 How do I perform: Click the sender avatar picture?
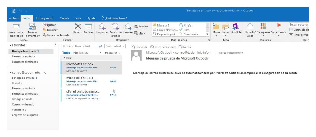(x=136, y=56)
